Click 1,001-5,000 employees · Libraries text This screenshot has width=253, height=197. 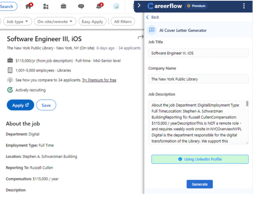43,70
